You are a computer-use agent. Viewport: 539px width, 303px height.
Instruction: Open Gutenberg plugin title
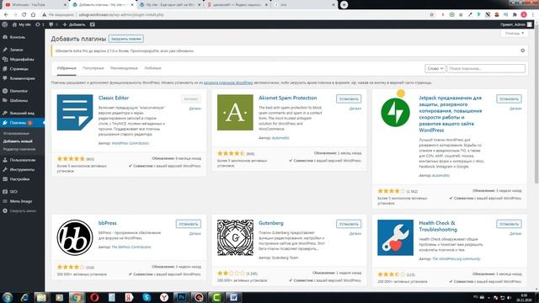tap(271, 223)
